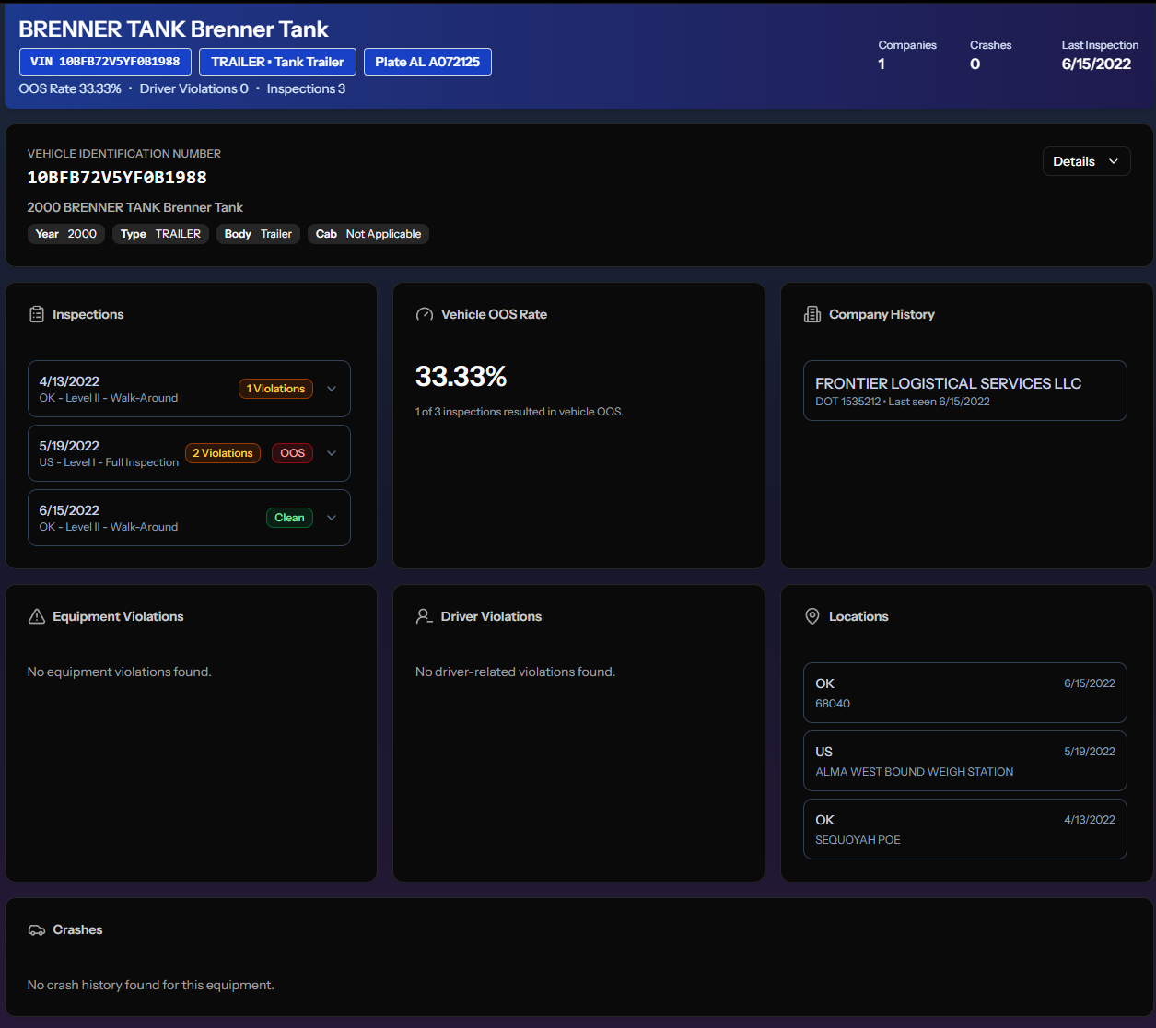Viewport: 1156px width, 1028px height.
Task: Toggle the OOS status badge
Action: pos(292,452)
